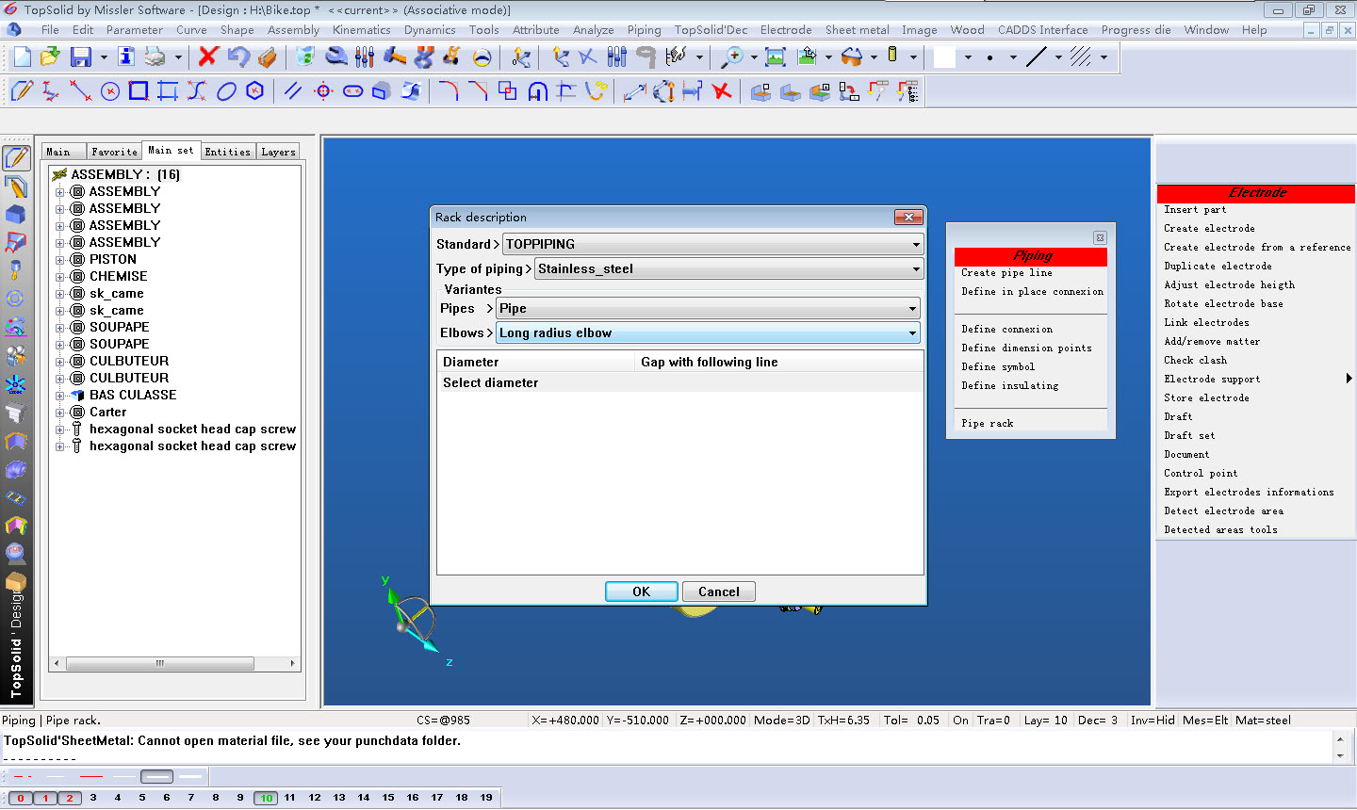The image size is (1357, 810).
Task: Toggle layer 0 button
Action: click(21, 798)
